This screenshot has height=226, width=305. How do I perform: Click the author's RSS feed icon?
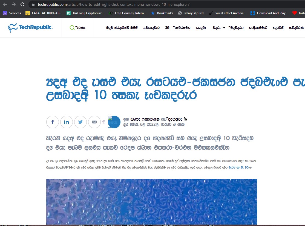(x=185, y=119)
